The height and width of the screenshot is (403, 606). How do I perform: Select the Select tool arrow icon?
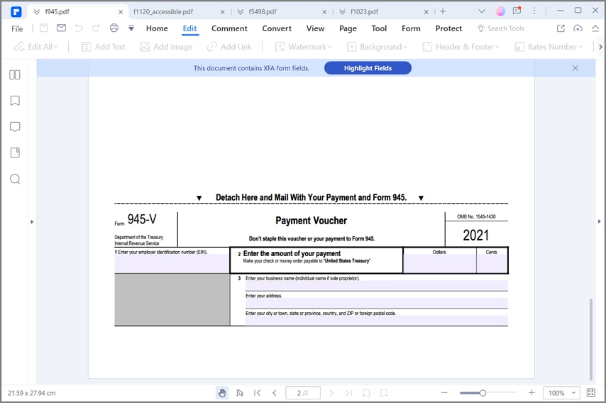tap(240, 393)
